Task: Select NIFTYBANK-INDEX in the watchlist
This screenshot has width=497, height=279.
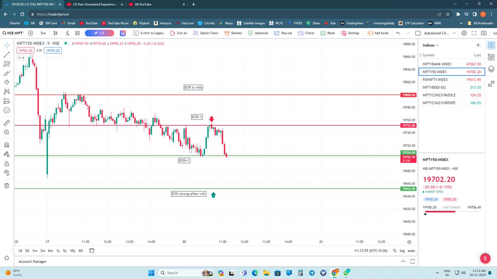Action: point(451,64)
